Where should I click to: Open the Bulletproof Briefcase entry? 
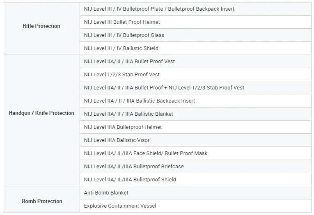(195, 166)
